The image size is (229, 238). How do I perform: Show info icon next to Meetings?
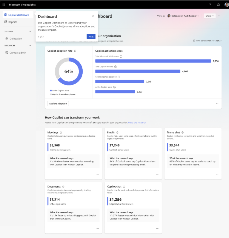click(61, 132)
